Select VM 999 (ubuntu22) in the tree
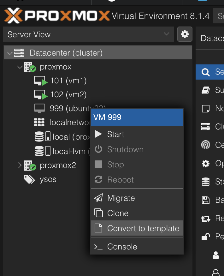 [x=70, y=108]
